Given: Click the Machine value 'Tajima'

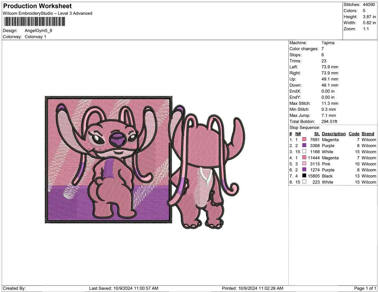Looking at the screenshot, I should click(328, 43).
